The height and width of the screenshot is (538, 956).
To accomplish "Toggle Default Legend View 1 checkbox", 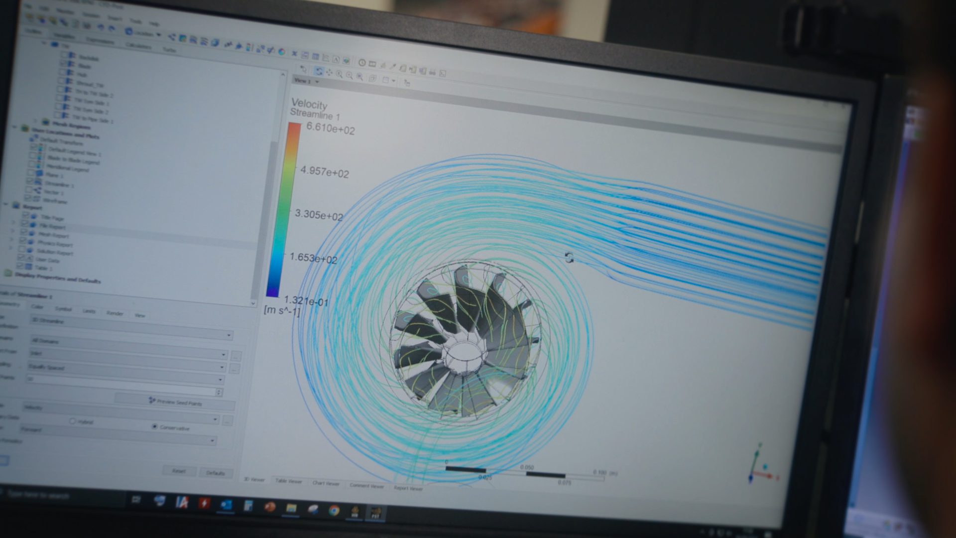I will tap(33, 146).
